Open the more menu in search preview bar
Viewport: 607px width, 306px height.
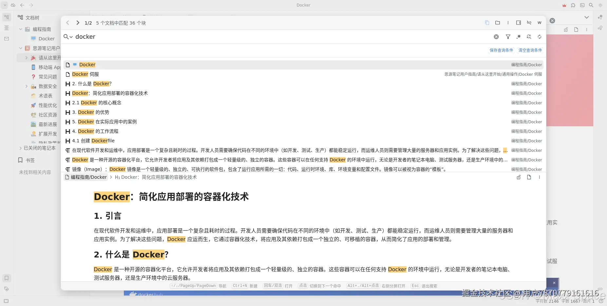tap(540, 177)
